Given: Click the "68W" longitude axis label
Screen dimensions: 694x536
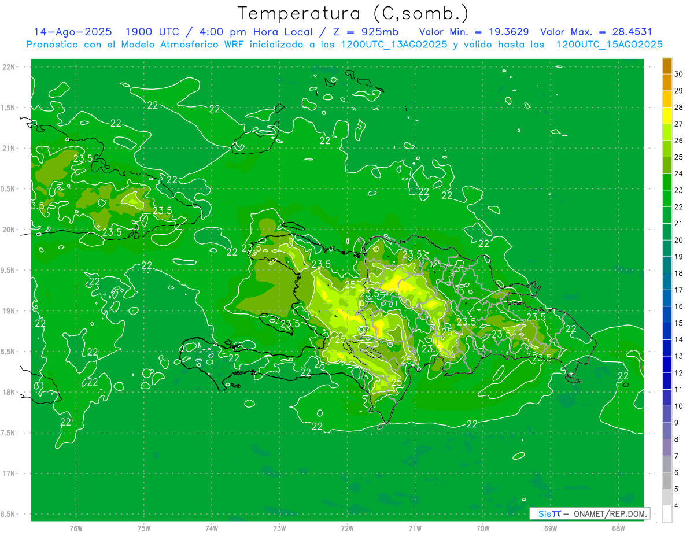Looking at the screenshot, I should (618, 528).
